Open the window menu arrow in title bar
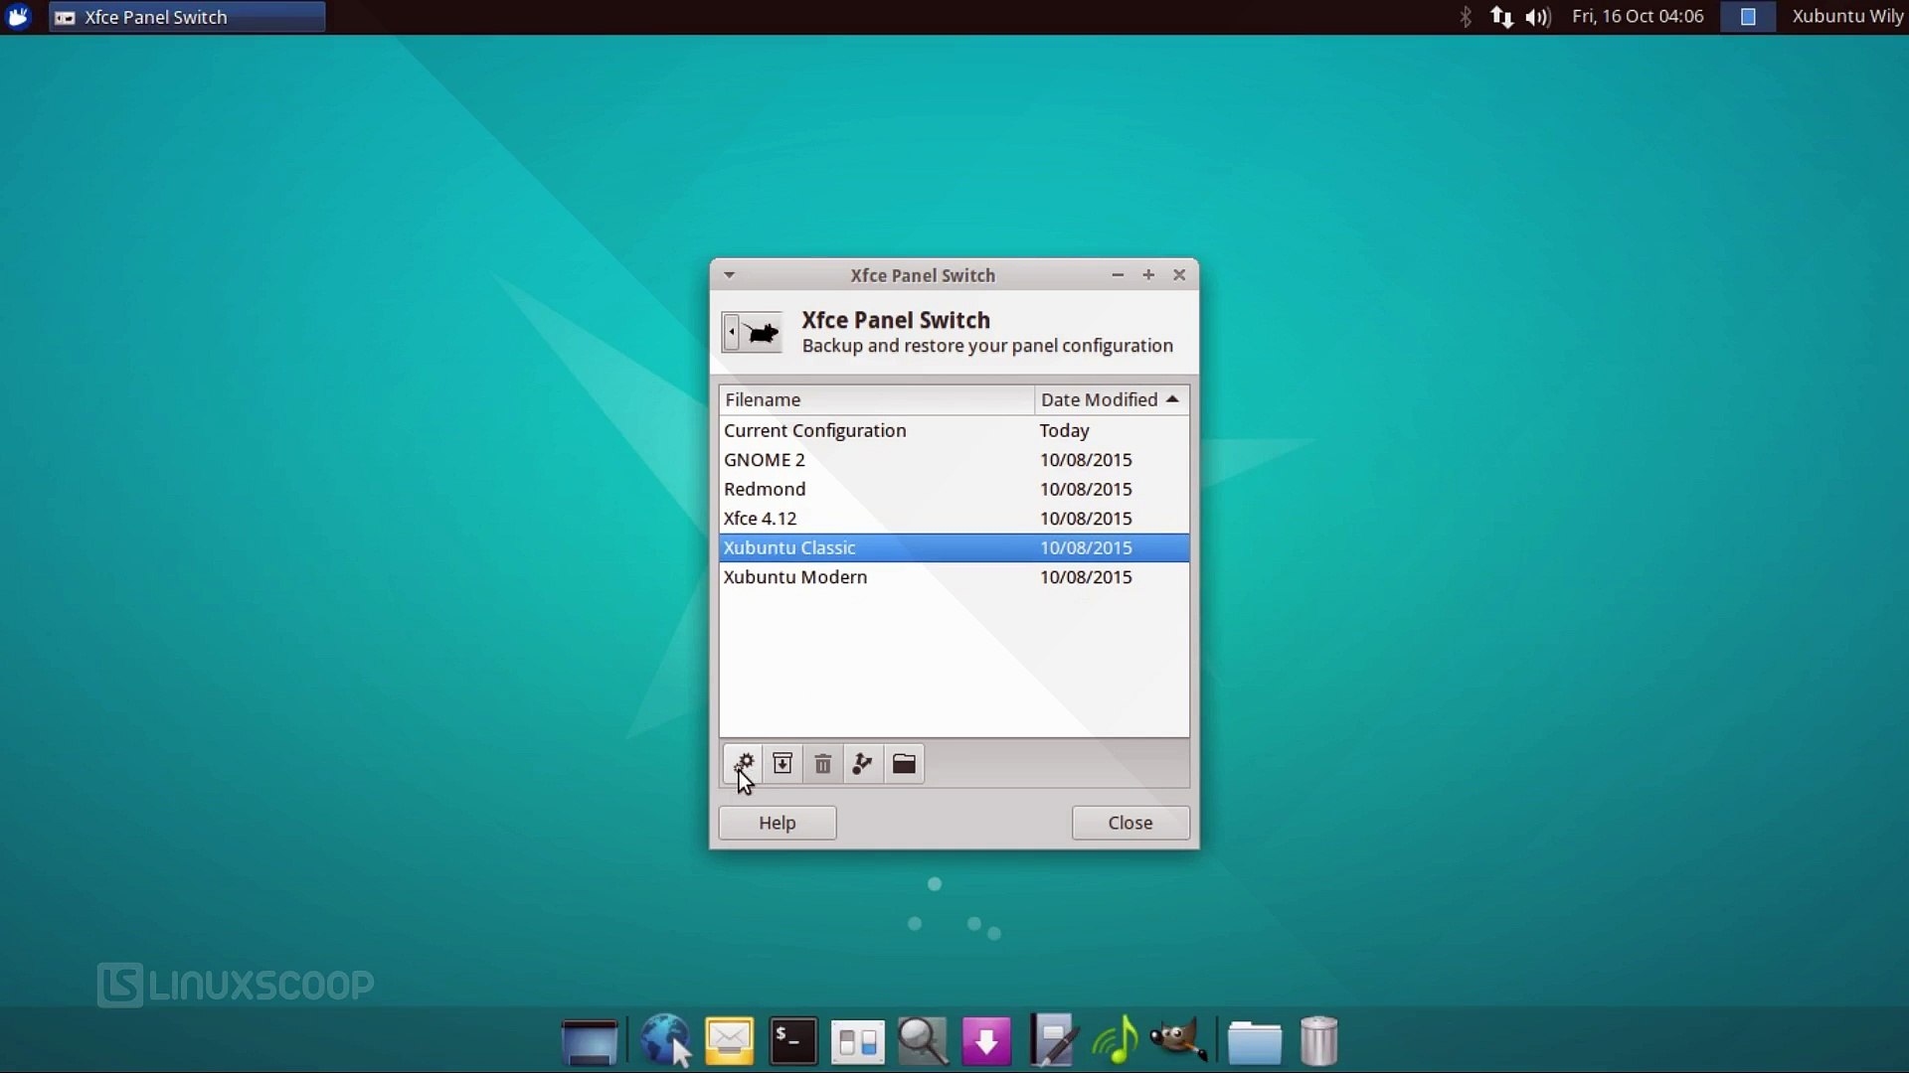This screenshot has height=1073, width=1909. tap(729, 275)
